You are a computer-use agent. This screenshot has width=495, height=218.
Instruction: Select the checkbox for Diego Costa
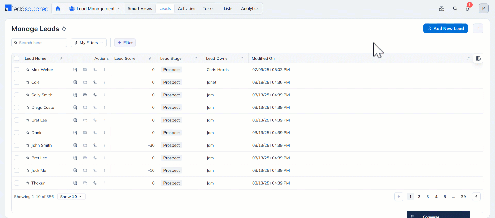(17, 107)
